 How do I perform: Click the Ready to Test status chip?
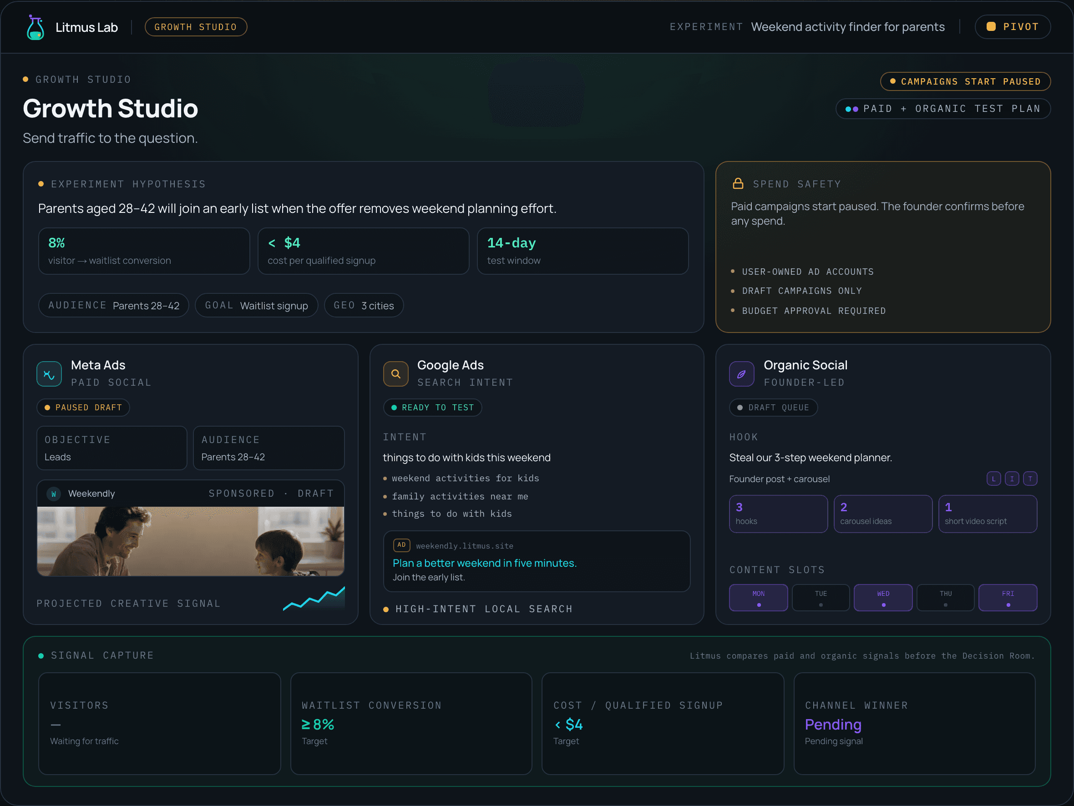tap(432, 408)
